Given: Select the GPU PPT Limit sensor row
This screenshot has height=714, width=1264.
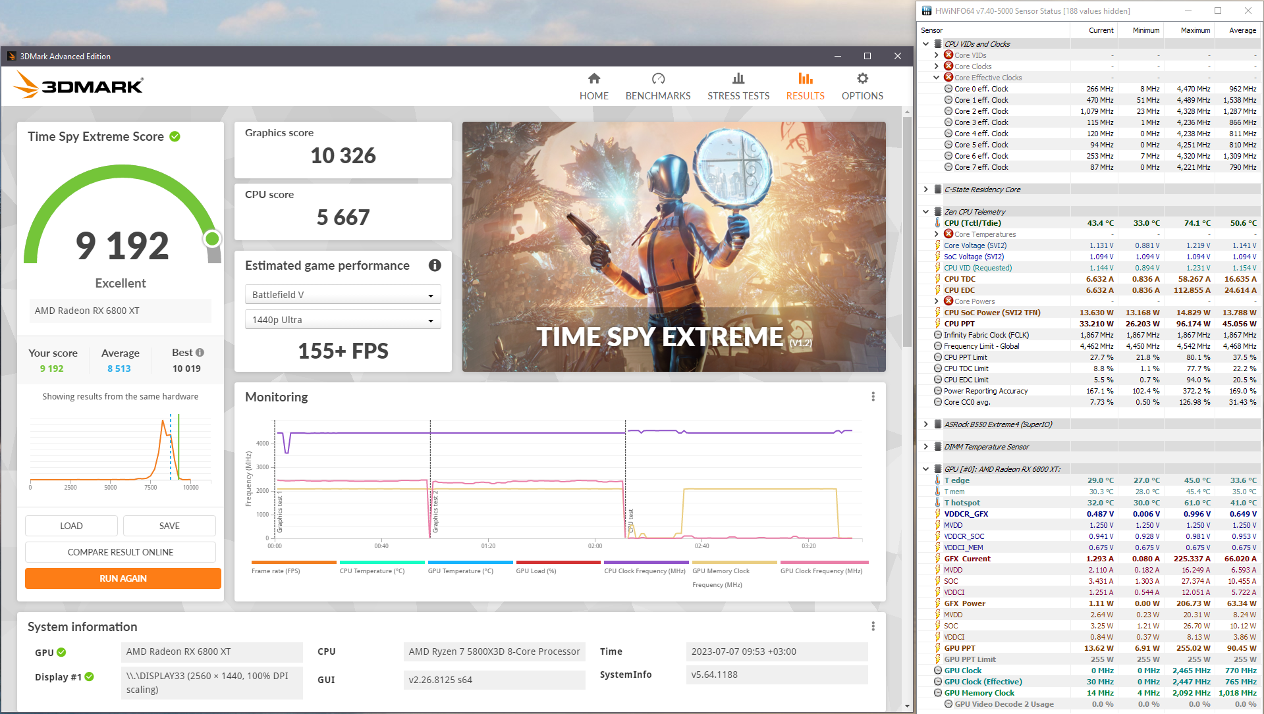Looking at the screenshot, I should tap(1089, 659).
